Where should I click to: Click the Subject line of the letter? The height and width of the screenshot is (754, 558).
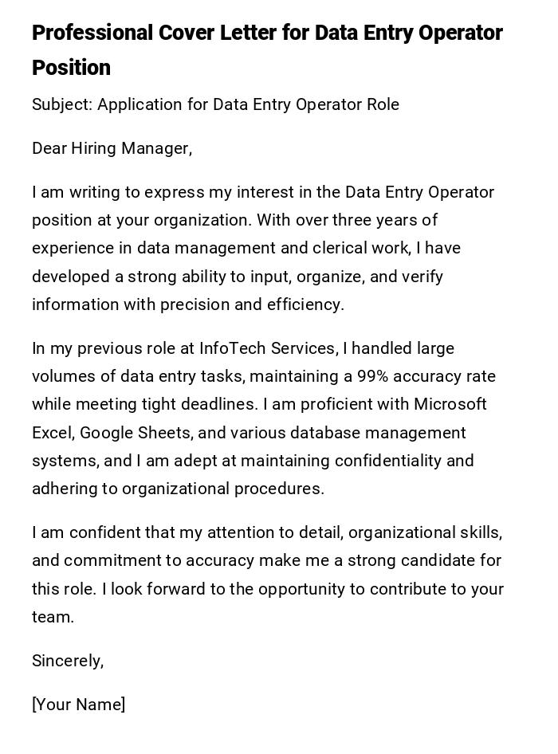215,104
